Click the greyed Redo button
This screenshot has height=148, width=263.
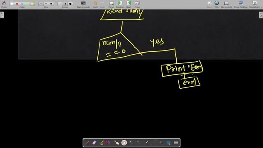tap(102, 5)
